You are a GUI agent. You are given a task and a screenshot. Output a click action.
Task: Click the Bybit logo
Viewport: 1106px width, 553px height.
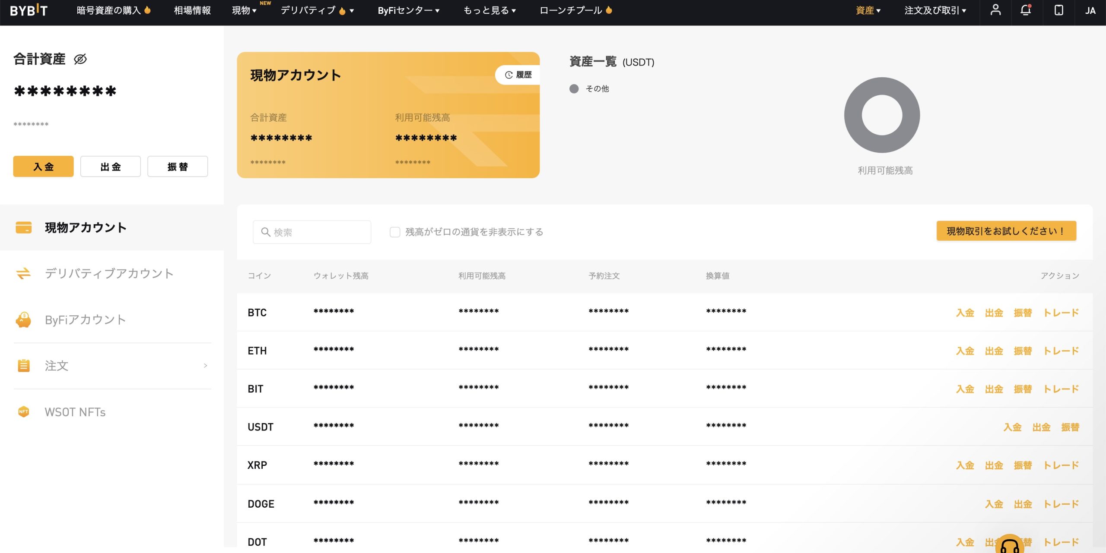tap(29, 10)
